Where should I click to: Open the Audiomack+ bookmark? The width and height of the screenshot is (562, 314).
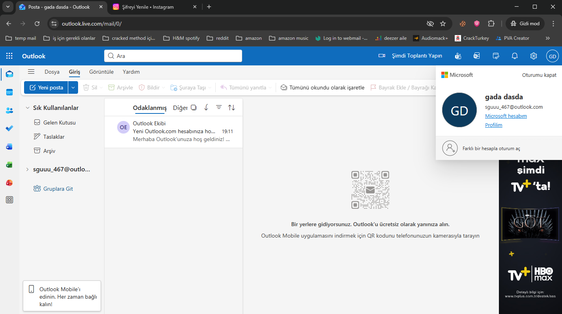point(430,38)
